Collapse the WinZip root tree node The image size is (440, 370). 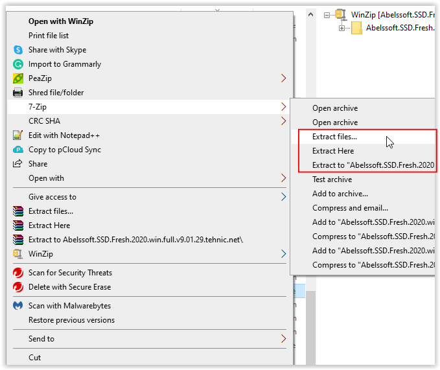coord(327,15)
